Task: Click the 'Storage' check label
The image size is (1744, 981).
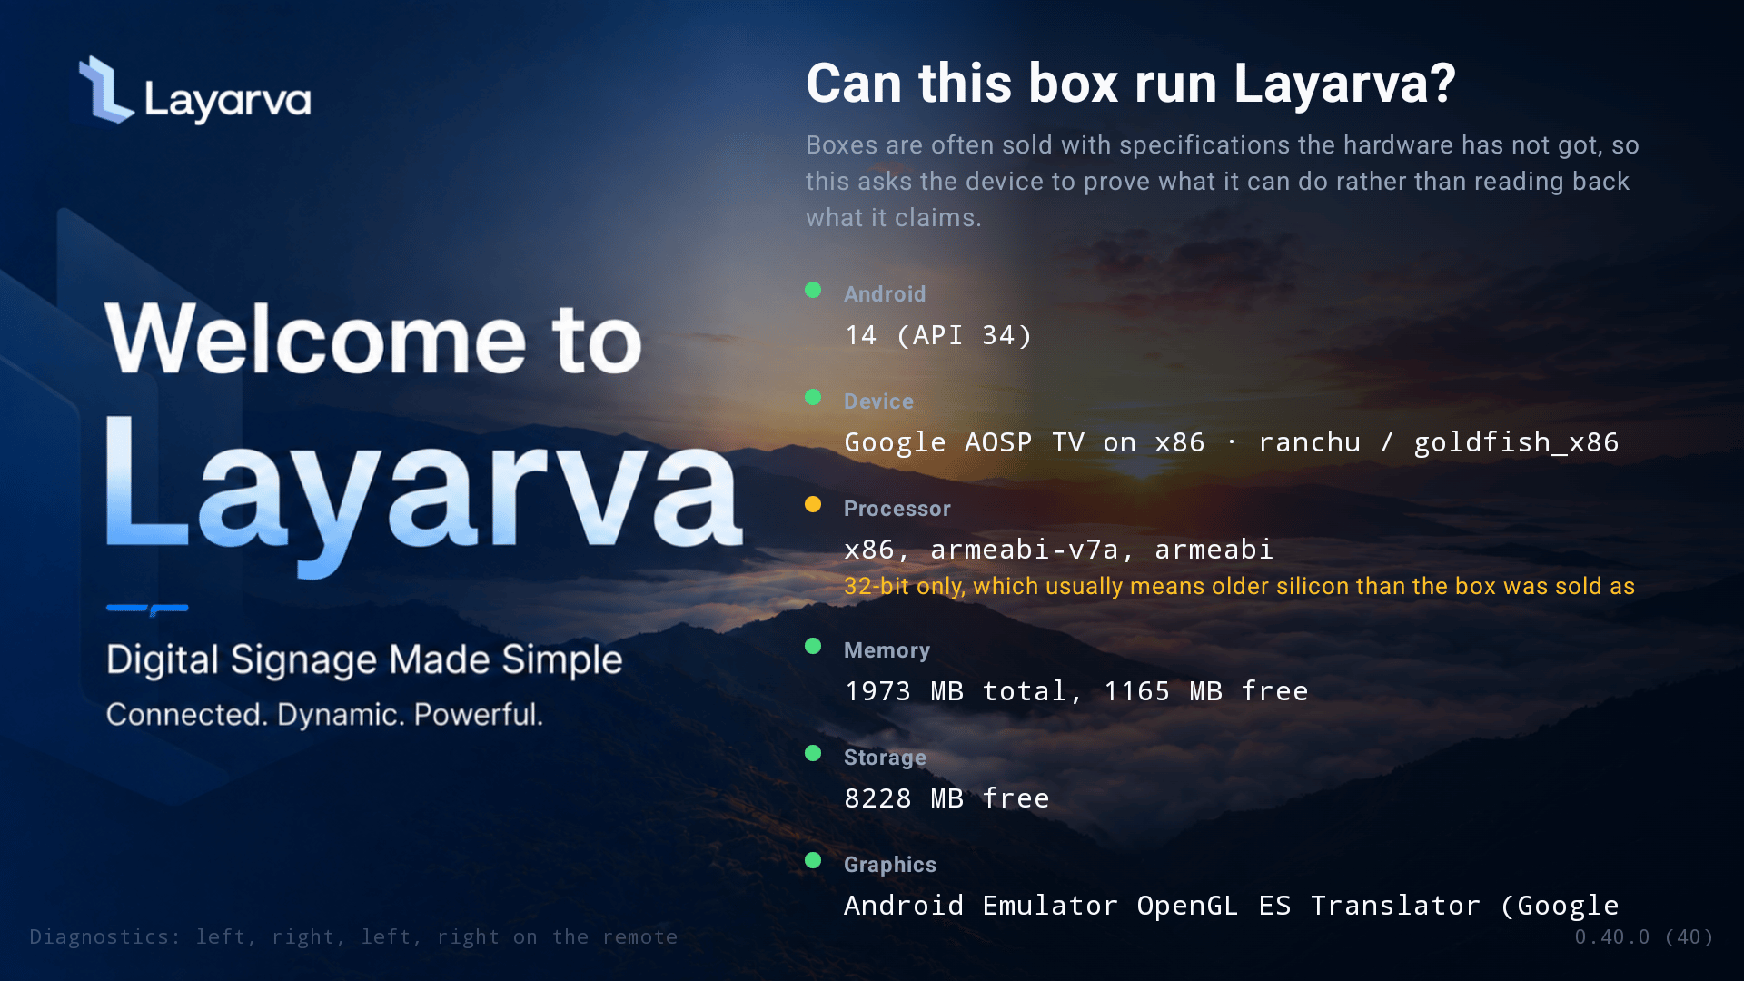Action: [885, 758]
